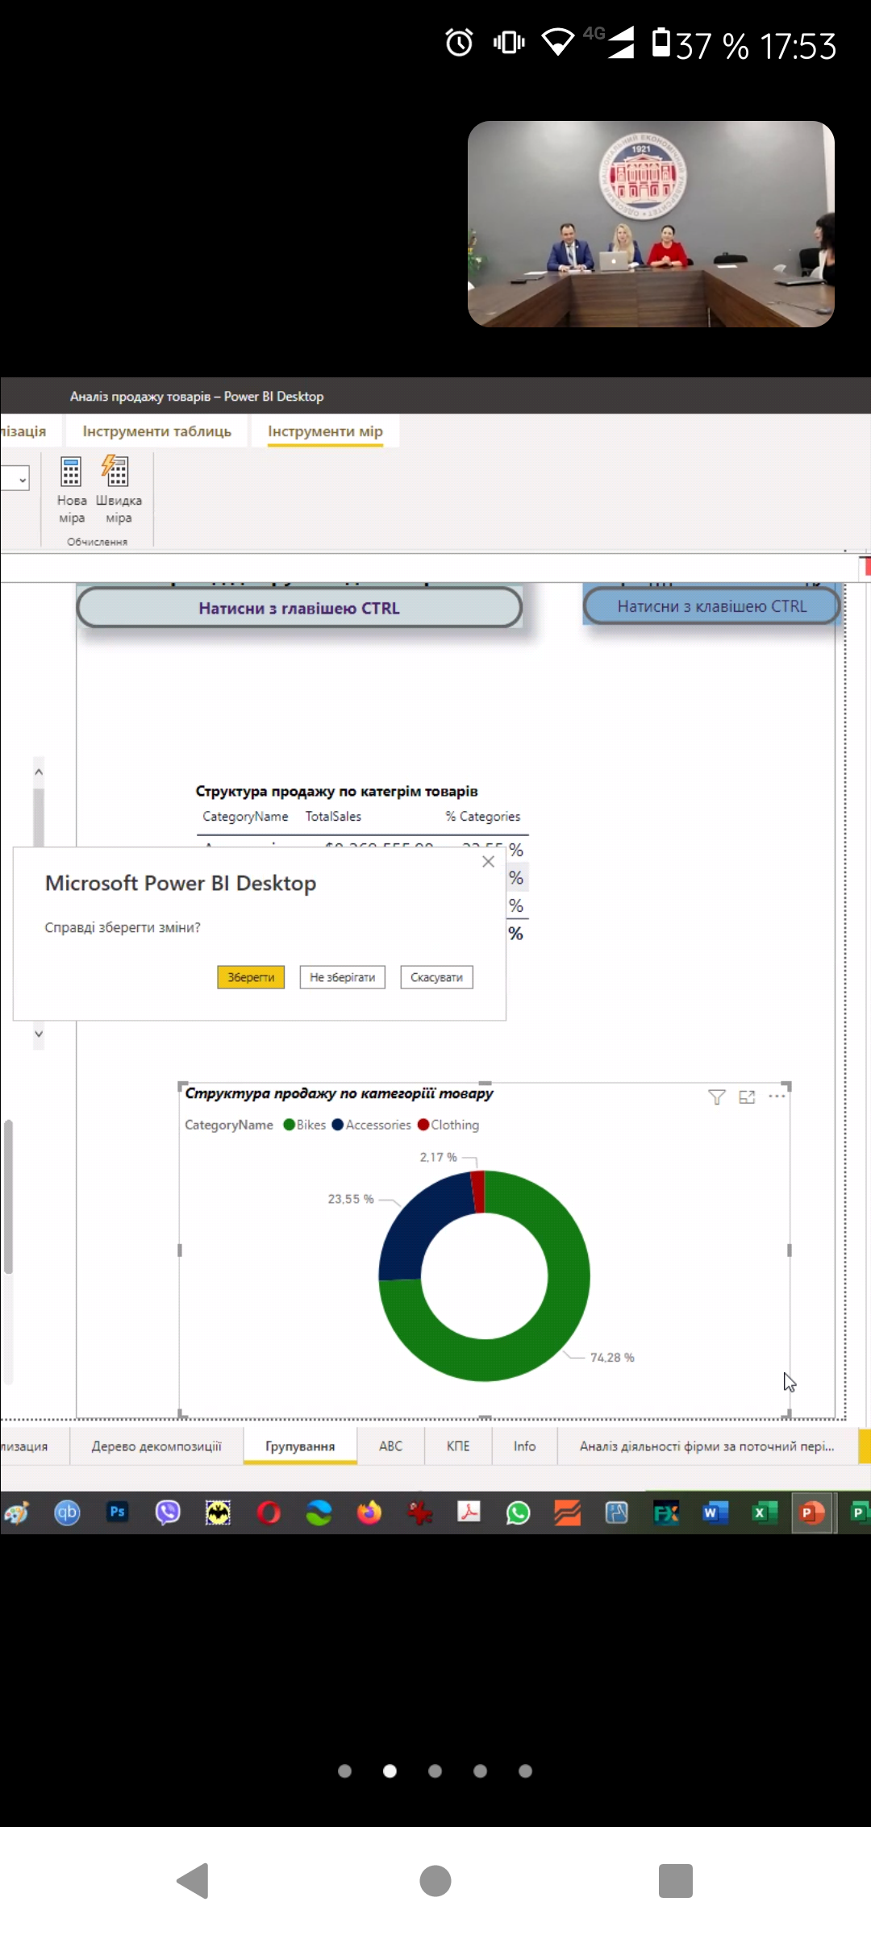Click the green Bikes legend swatch

coord(289,1125)
